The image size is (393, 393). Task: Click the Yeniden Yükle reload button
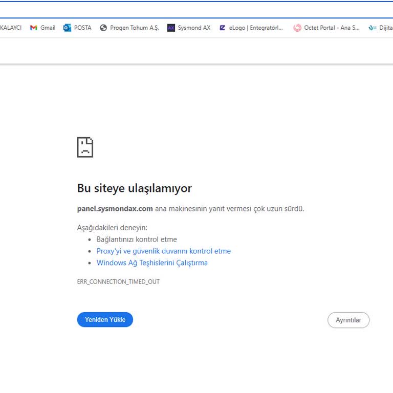(x=105, y=319)
